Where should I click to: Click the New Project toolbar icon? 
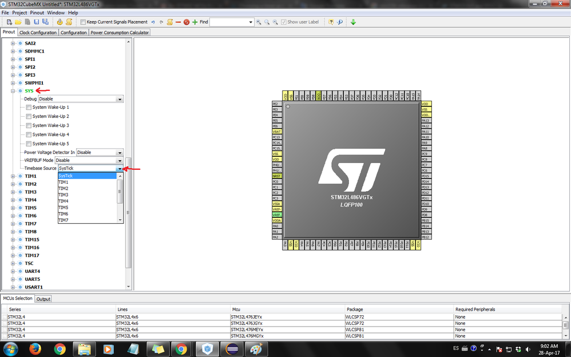10,22
